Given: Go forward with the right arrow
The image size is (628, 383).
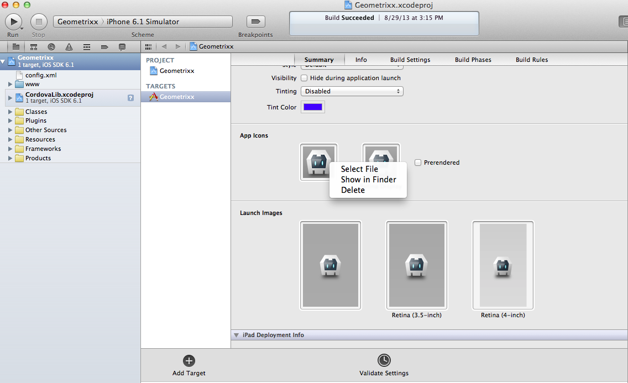Looking at the screenshot, I should 178,46.
